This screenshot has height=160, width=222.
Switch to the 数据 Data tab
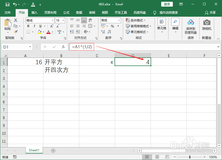(x=79, y=13)
